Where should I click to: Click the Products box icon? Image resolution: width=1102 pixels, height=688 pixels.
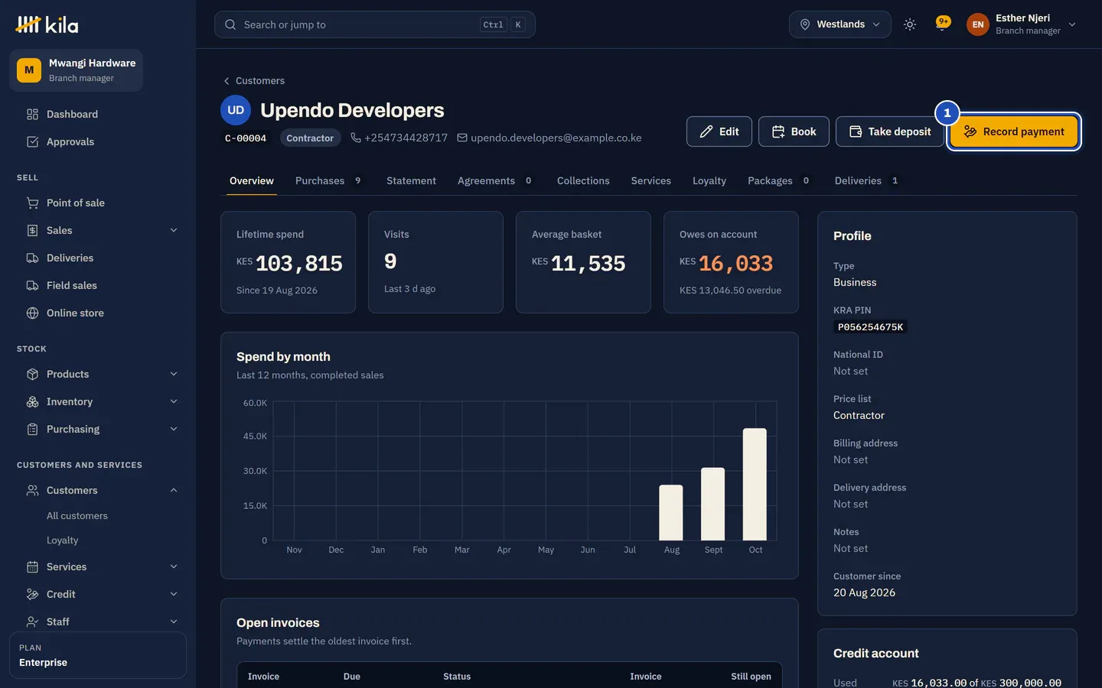pyautogui.click(x=32, y=374)
